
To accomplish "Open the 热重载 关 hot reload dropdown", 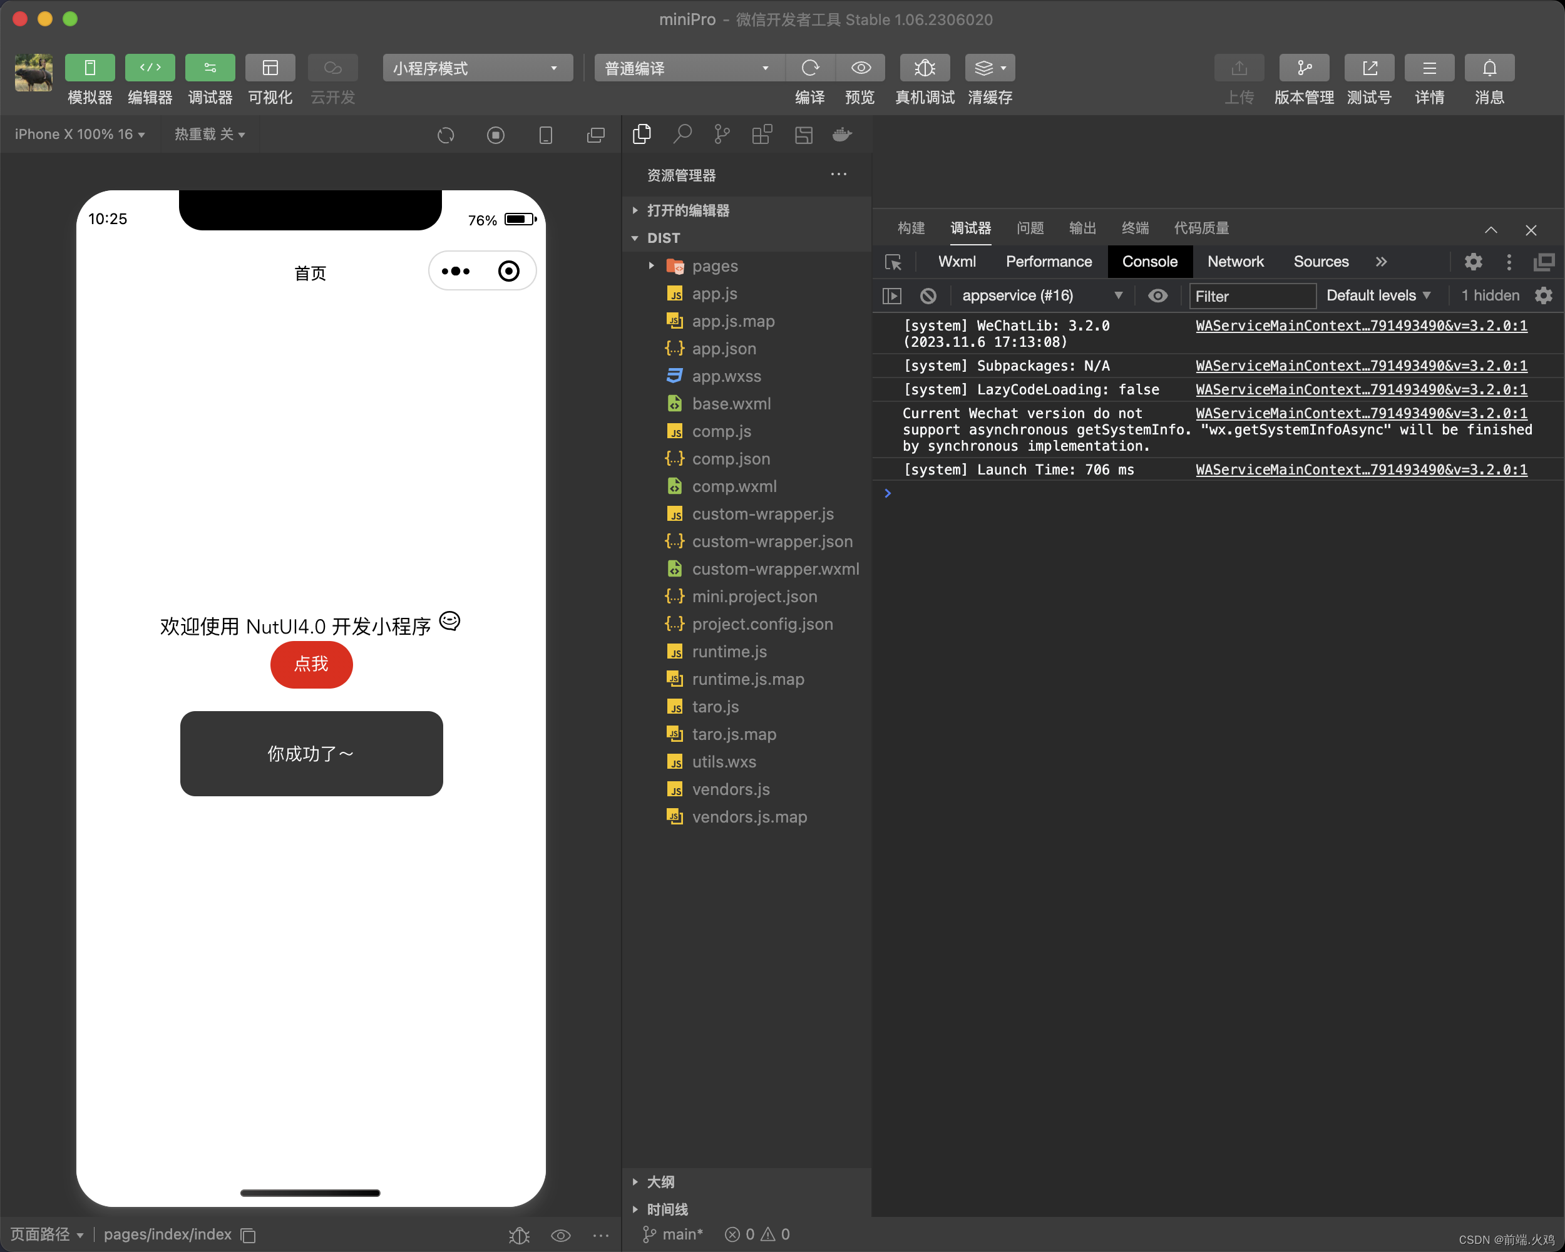I will point(210,134).
